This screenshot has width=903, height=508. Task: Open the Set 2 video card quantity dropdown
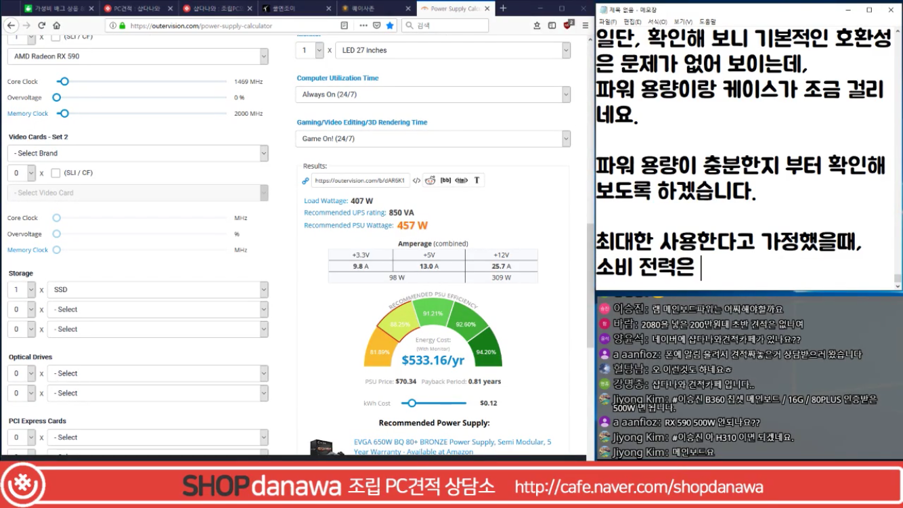21,173
